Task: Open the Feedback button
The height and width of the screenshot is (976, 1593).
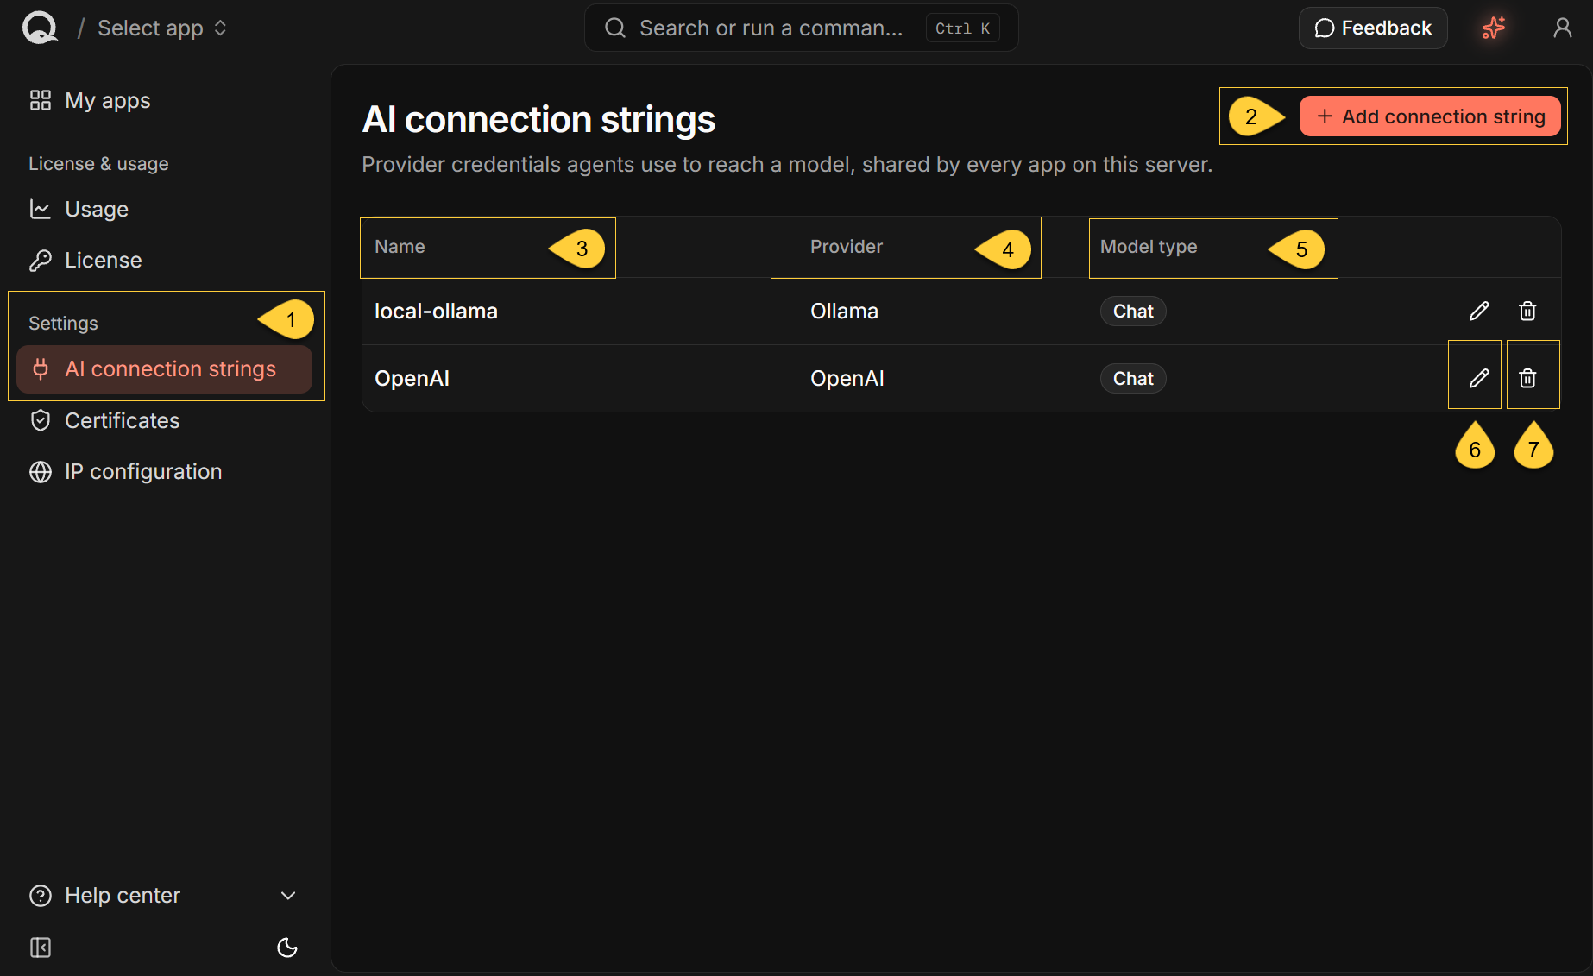Action: [1373, 28]
